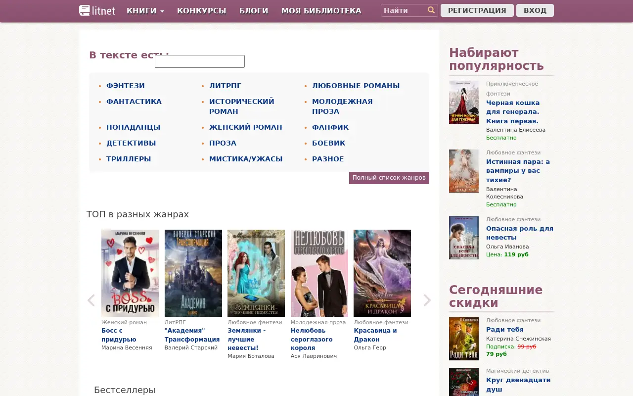The image size is (633, 396).
Task: Select the ЖЕНСКИЙ РОМАН genre
Action: 246,127
